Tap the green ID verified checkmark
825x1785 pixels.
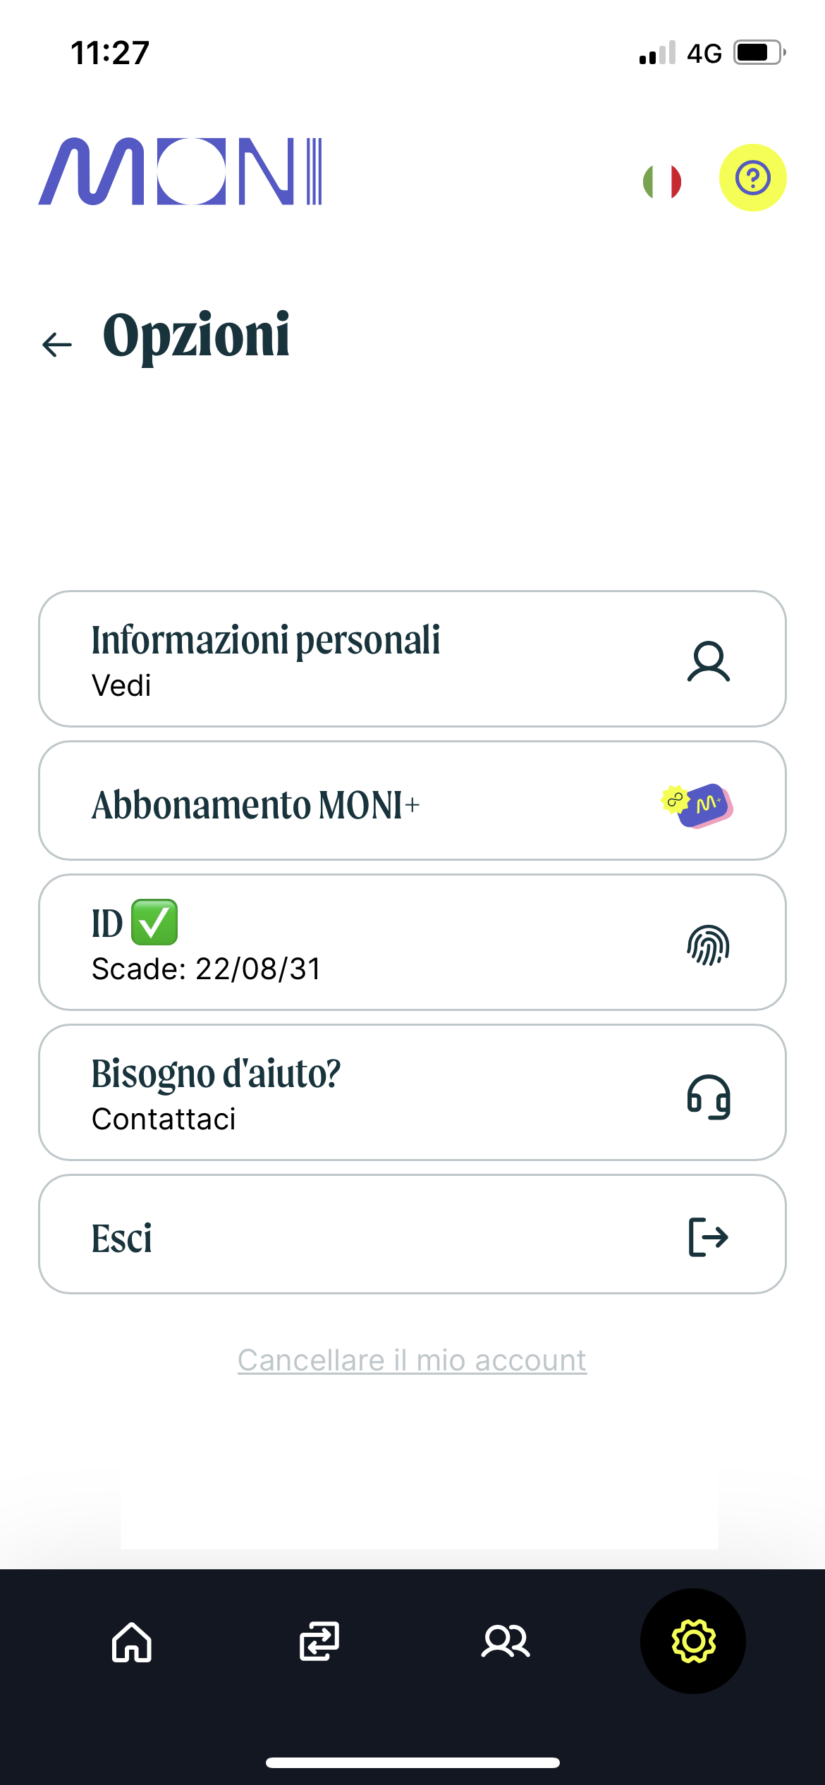[x=154, y=922]
